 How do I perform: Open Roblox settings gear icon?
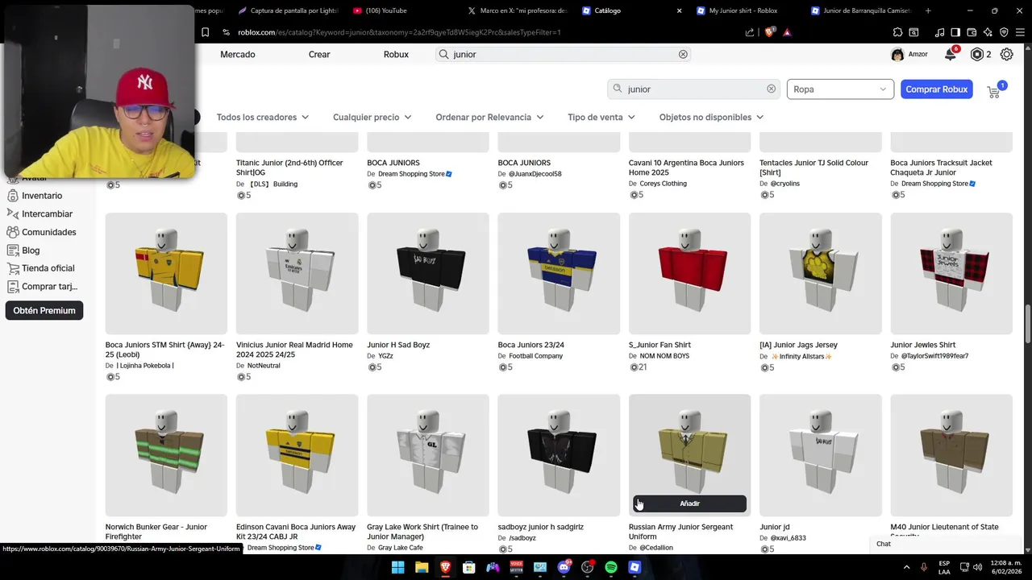point(1006,54)
